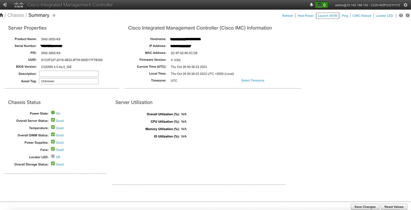Open the settings gear menu
The height and width of the screenshot is (210, 411).
pyautogui.click(x=406, y=5)
